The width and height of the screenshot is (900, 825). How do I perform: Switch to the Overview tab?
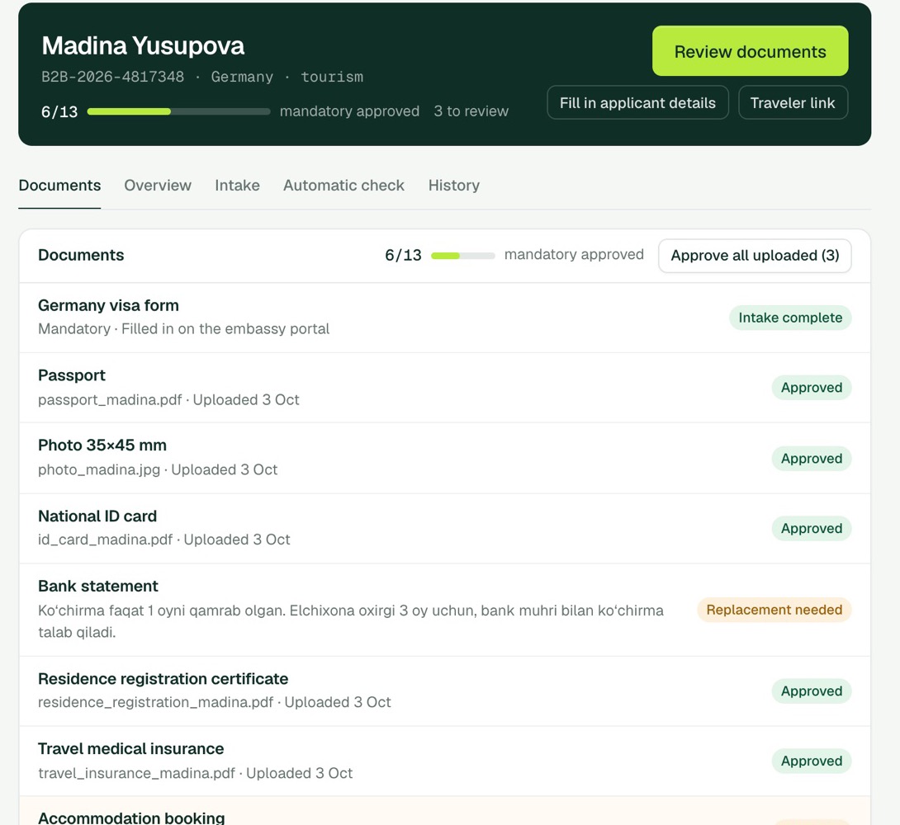tap(158, 185)
